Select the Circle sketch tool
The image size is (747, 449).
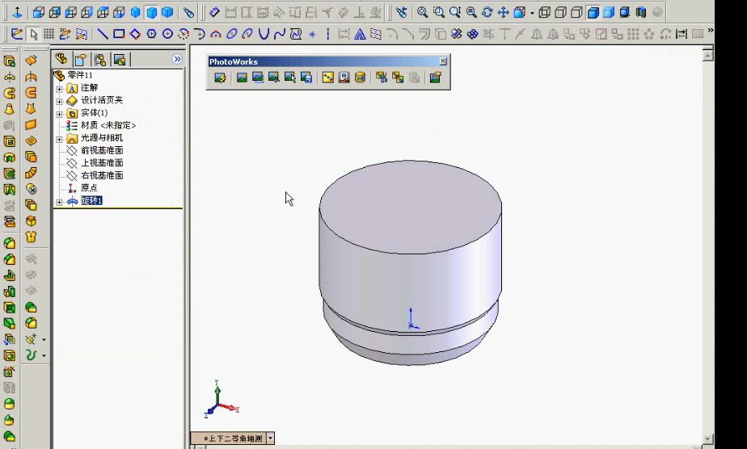point(167,34)
